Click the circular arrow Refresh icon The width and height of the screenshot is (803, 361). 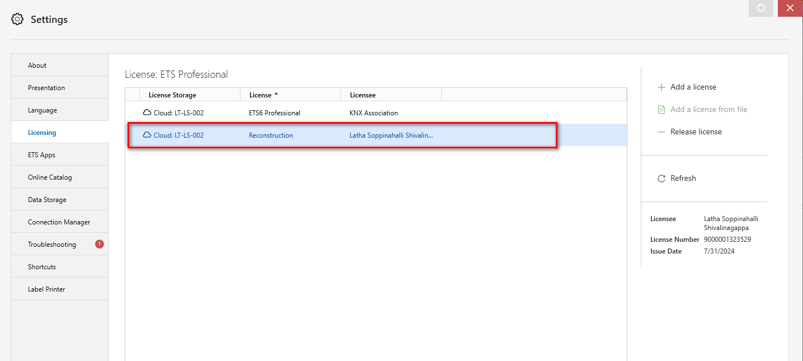point(662,179)
